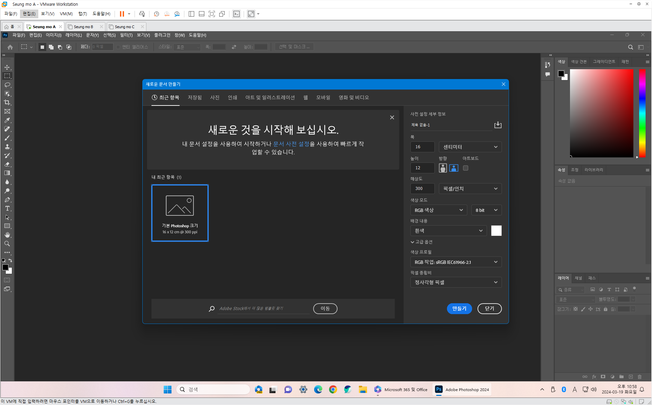Click the white background color swatch

tap(496, 231)
